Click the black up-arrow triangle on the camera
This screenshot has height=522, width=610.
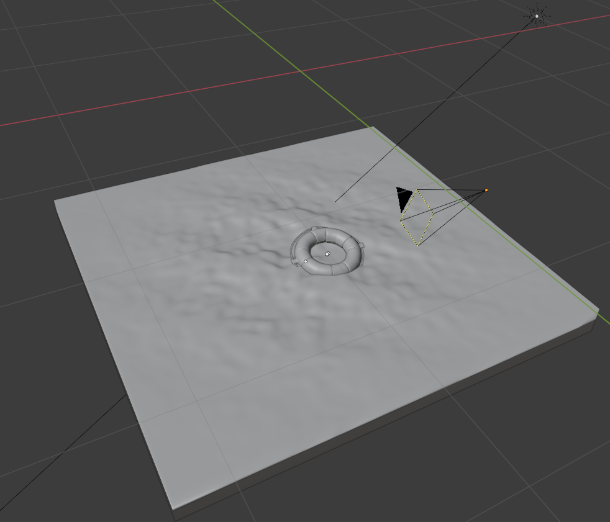point(404,199)
